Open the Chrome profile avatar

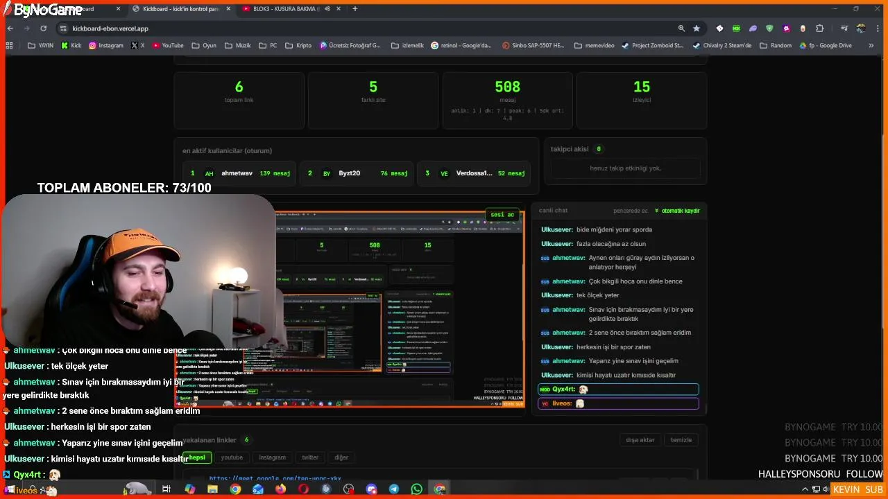tap(861, 28)
